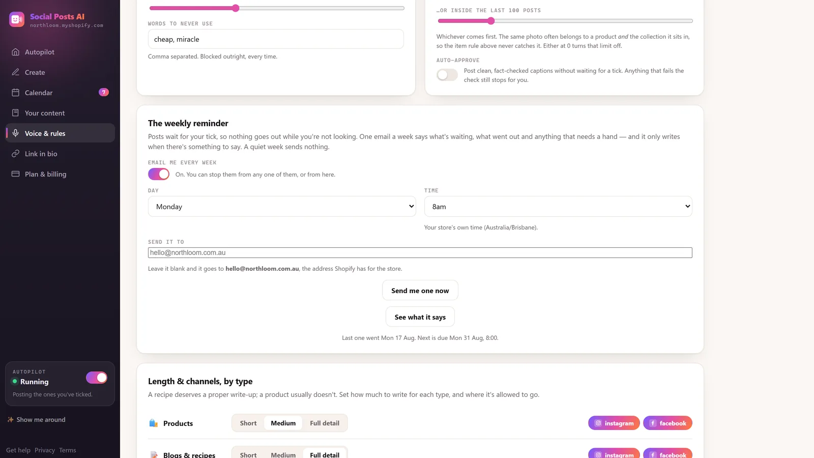Image resolution: width=814 pixels, height=458 pixels.
Task: Click the Plan & billing card icon
Action: pos(16,174)
